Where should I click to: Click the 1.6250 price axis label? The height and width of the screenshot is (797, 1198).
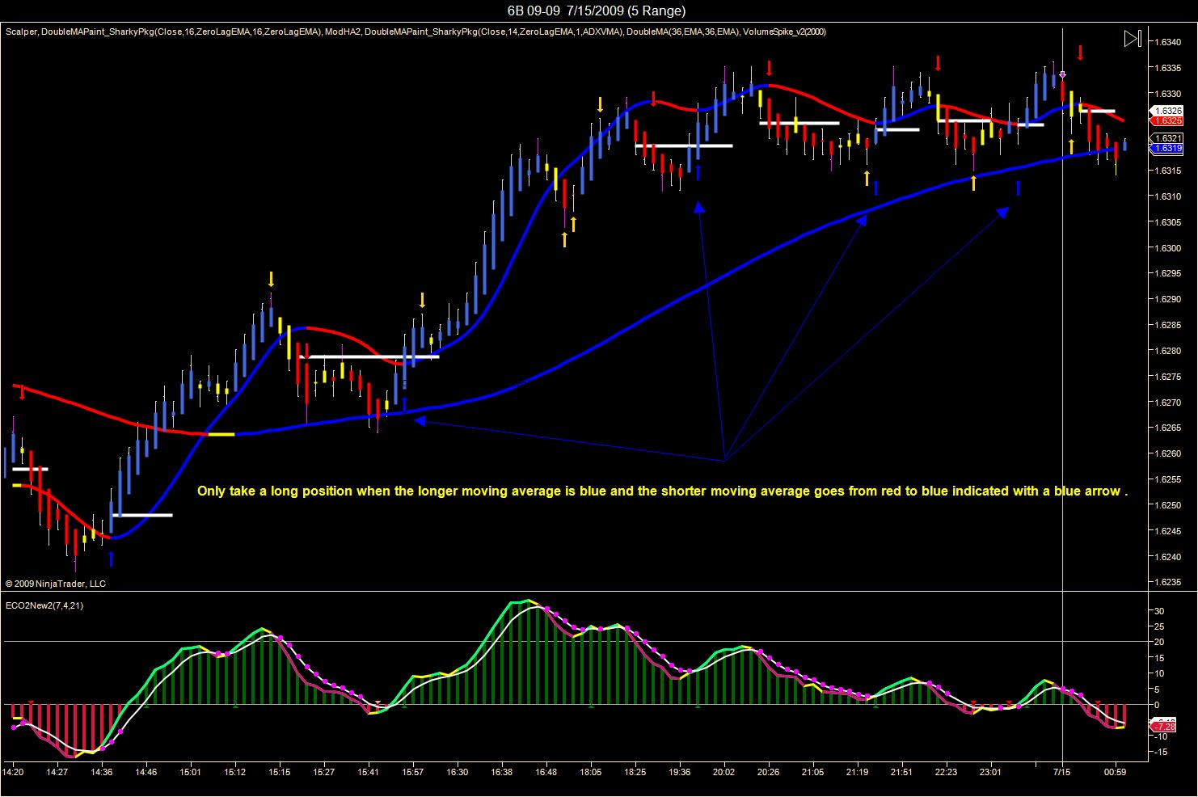(x=1168, y=505)
